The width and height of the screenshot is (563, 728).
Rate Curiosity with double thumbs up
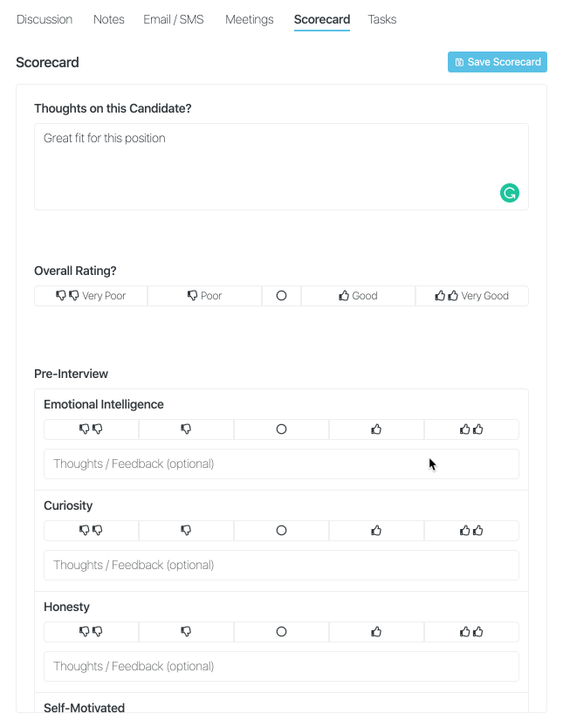471,531
